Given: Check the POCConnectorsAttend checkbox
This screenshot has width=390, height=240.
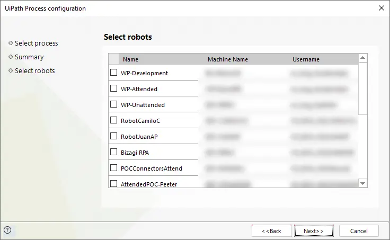Looking at the screenshot, I should point(114,168).
